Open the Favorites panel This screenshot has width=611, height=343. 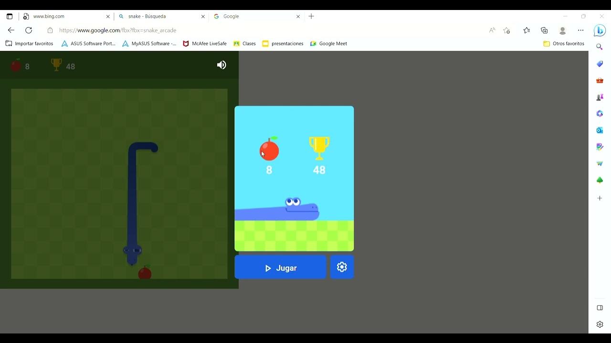point(527,30)
